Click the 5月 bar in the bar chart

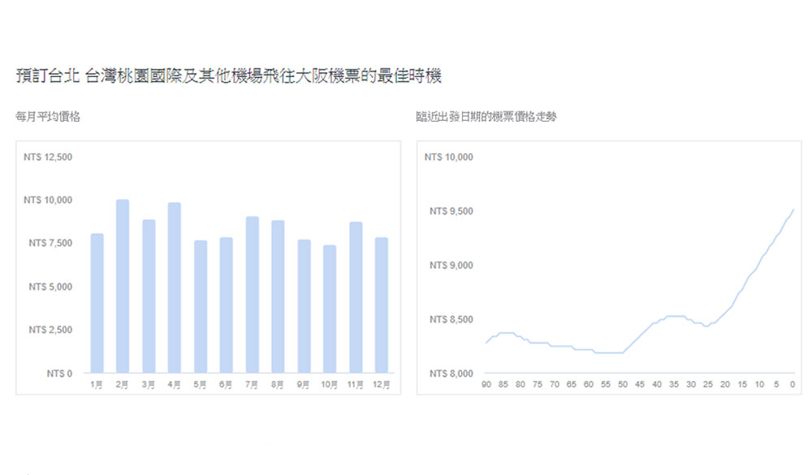click(x=201, y=307)
